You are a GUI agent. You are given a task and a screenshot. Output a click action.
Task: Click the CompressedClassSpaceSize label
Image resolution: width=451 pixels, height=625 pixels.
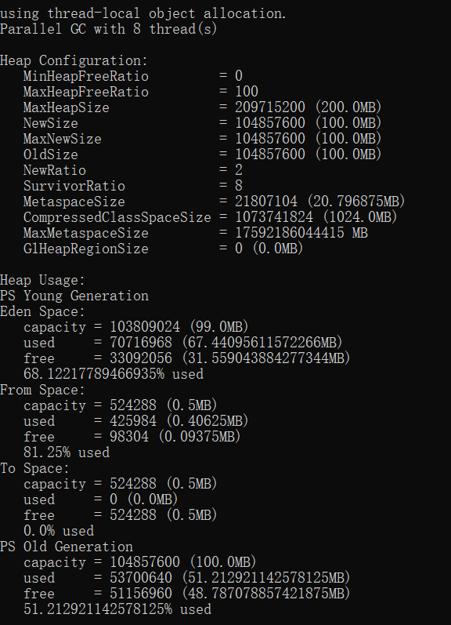[x=117, y=217]
